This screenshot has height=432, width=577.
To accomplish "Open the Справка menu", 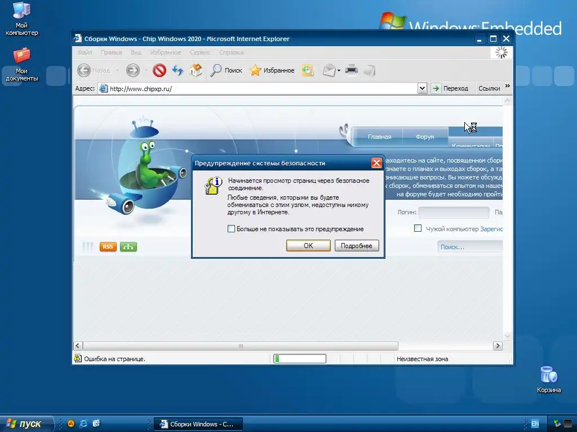I will point(232,52).
